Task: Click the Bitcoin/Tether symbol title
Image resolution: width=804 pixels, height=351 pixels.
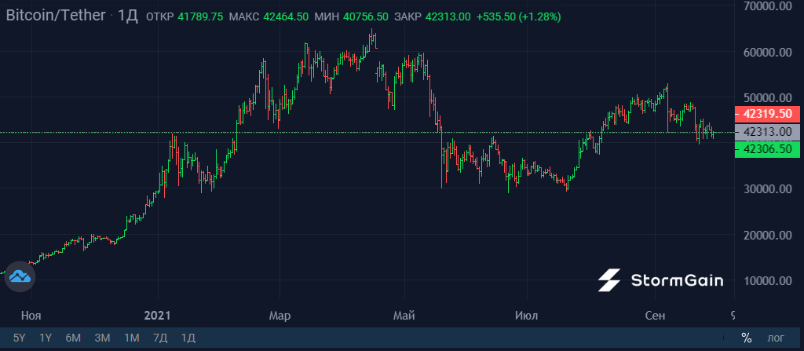Action: click(56, 16)
